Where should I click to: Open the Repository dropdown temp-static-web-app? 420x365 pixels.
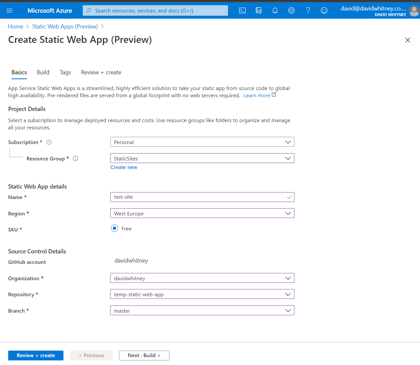(202, 294)
